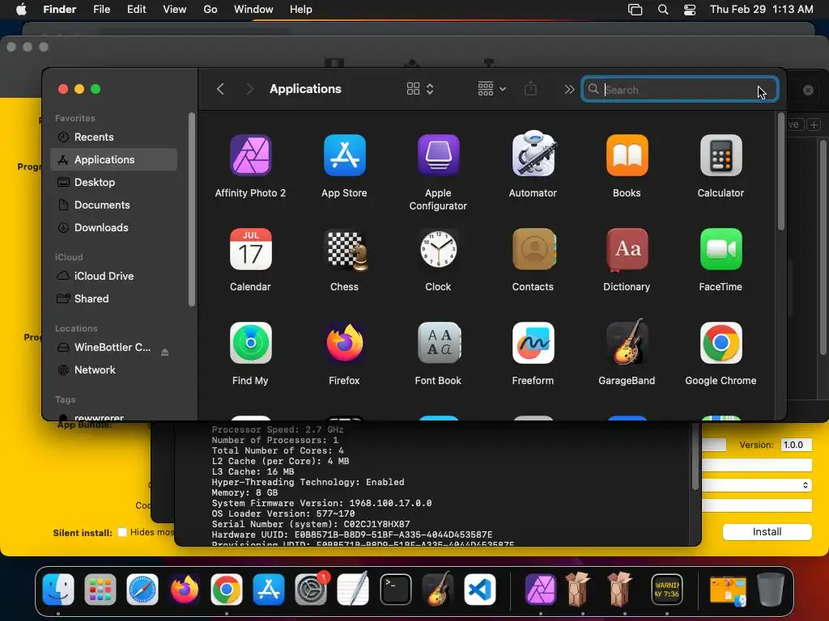The height and width of the screenshot is (621, 829).
Task: Open the popup selector below Version field
Action: [x=757, y=485]
